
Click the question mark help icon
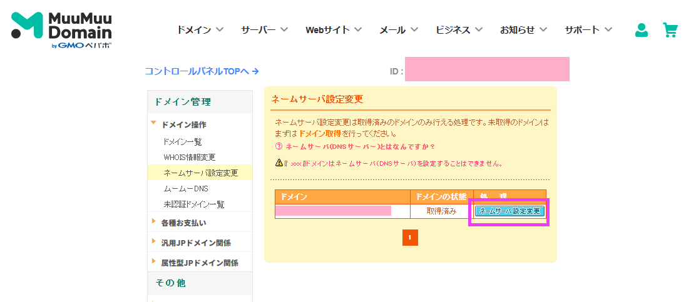coord(279,146)
